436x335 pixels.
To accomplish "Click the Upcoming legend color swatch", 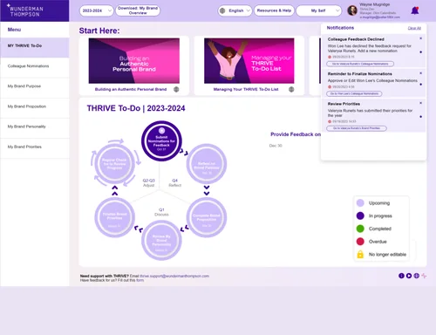I will click(360, 203).
